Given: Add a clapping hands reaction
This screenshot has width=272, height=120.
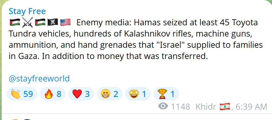Looking at the screenshot, I should [x=22, y=94].
